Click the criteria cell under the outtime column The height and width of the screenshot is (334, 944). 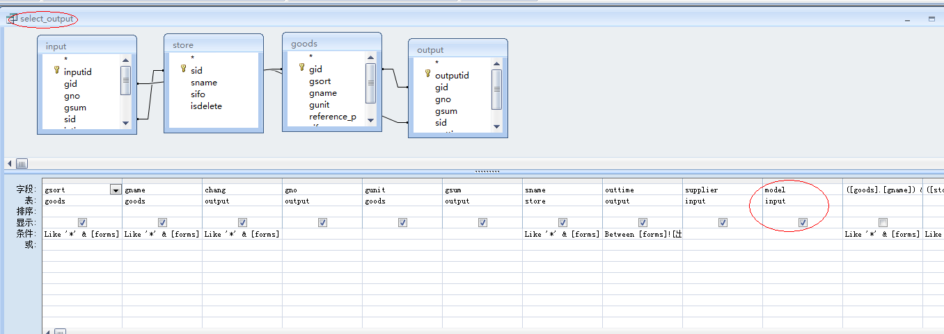(x=642, y=234)
